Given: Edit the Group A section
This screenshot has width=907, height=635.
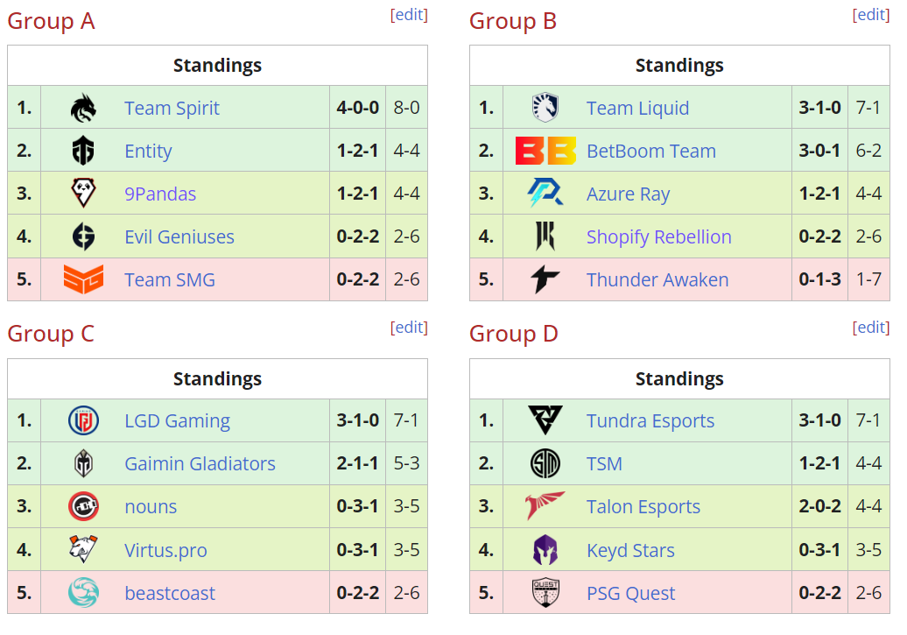Looking at the screenshot, I should tap(409, 15).
